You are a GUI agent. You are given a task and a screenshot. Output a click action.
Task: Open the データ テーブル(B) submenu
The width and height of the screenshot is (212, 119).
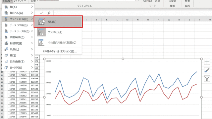(x=18, y=31)
